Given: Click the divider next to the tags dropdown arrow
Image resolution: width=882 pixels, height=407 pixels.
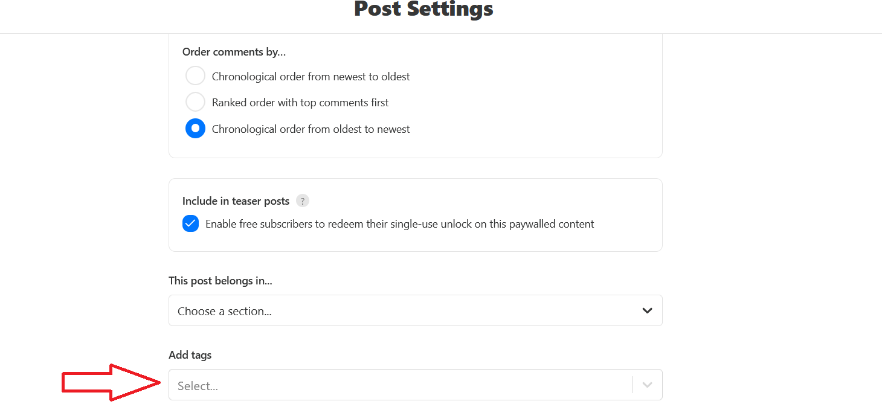Looking at the screenshot, I should 633,385.
